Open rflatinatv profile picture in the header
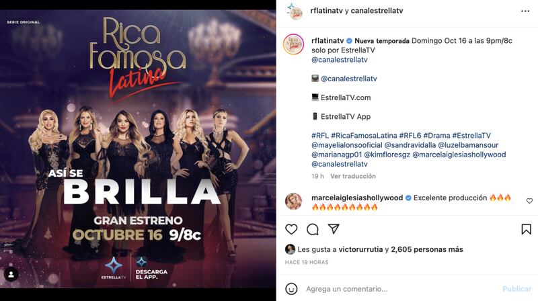The height and width of the screenshot is (301, 538). coord(296,11)
